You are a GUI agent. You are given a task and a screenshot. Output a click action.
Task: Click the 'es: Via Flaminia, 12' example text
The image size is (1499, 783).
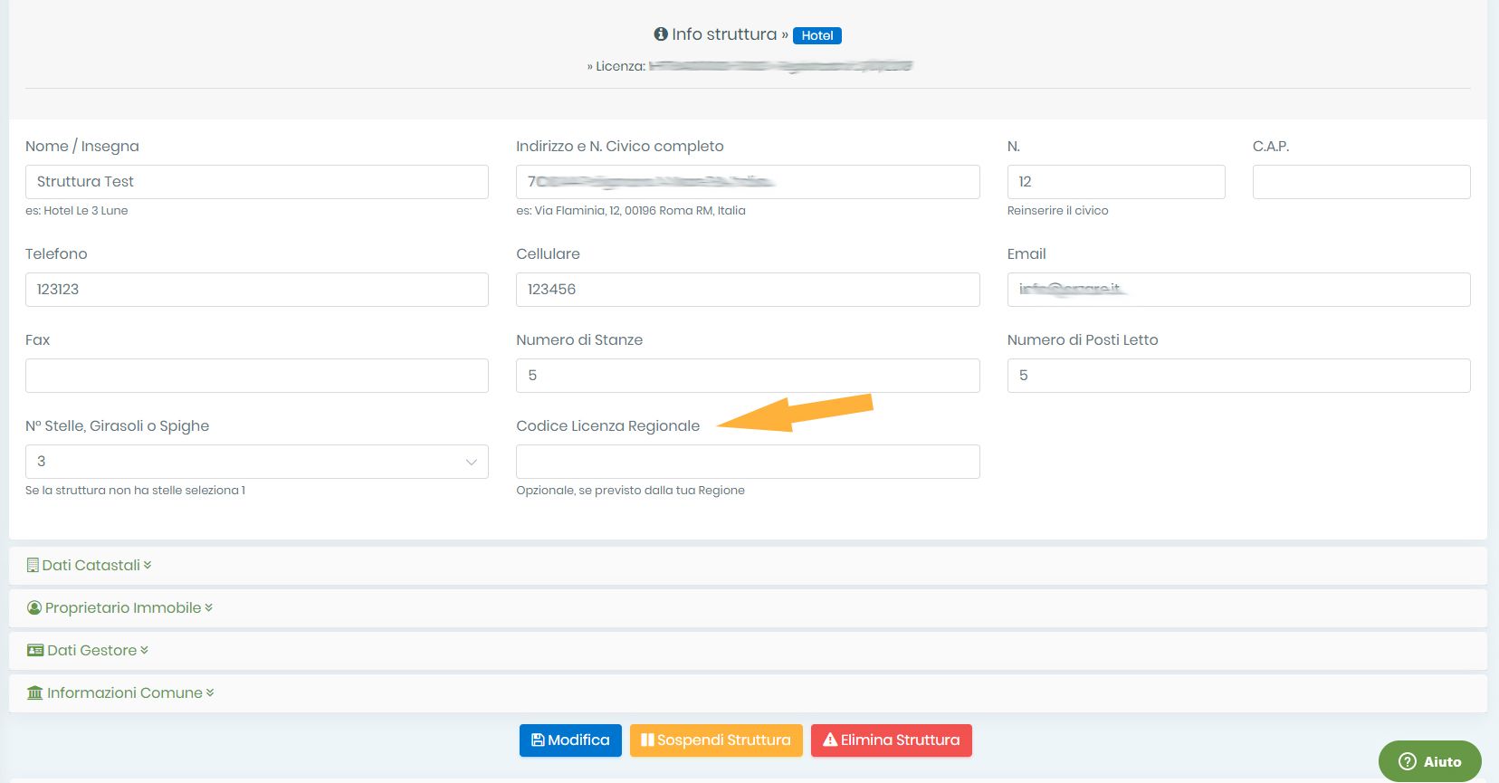point(631,210)
